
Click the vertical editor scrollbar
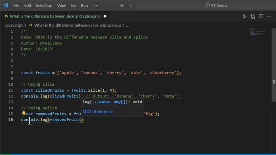tap(274, 65)
